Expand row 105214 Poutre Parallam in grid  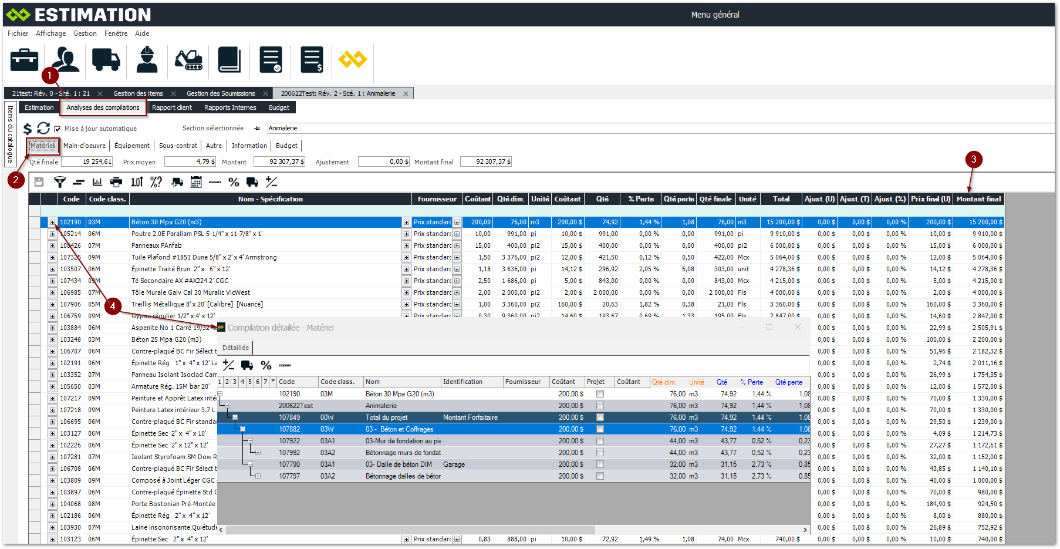coord(52,234)
